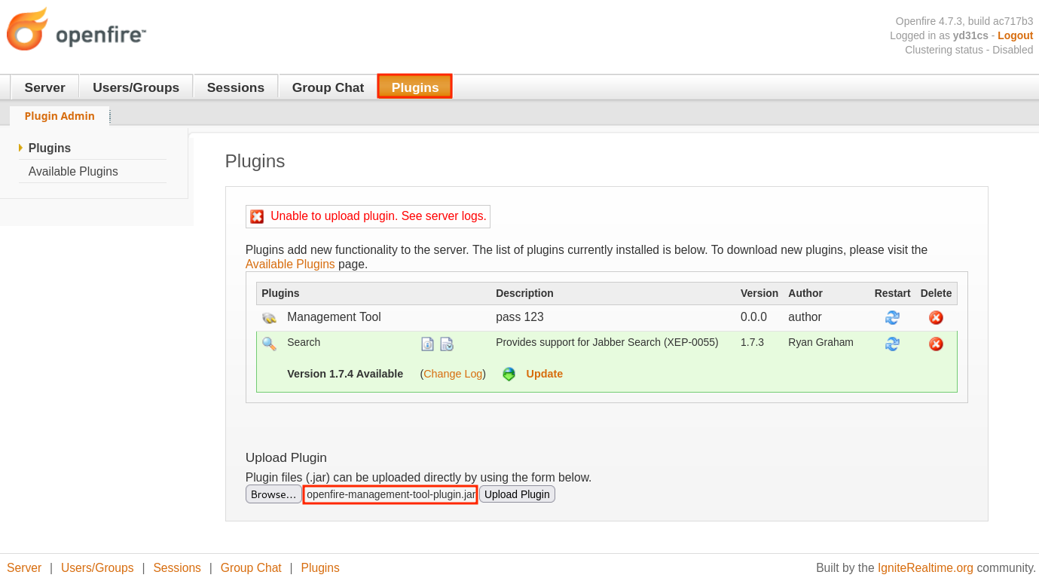Viewport: 1039px width, 584px height.
Task: Click the green Update globe icon
Action: [509, 374]
